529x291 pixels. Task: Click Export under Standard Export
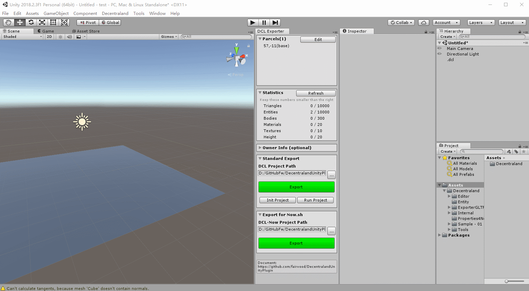(297, 187)
